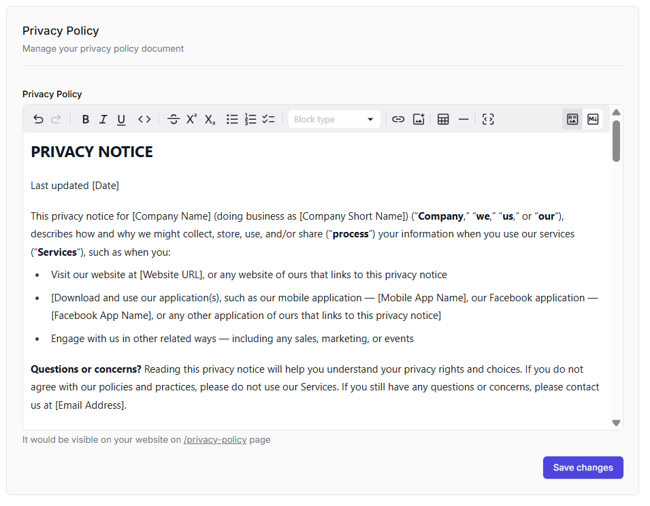Screen dimensions: 650x506
Task: Insert a numbered list
Action: [x=250, y=120]
